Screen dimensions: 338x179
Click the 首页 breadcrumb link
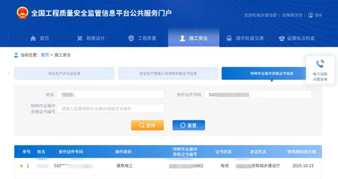[x=45, y=55]
